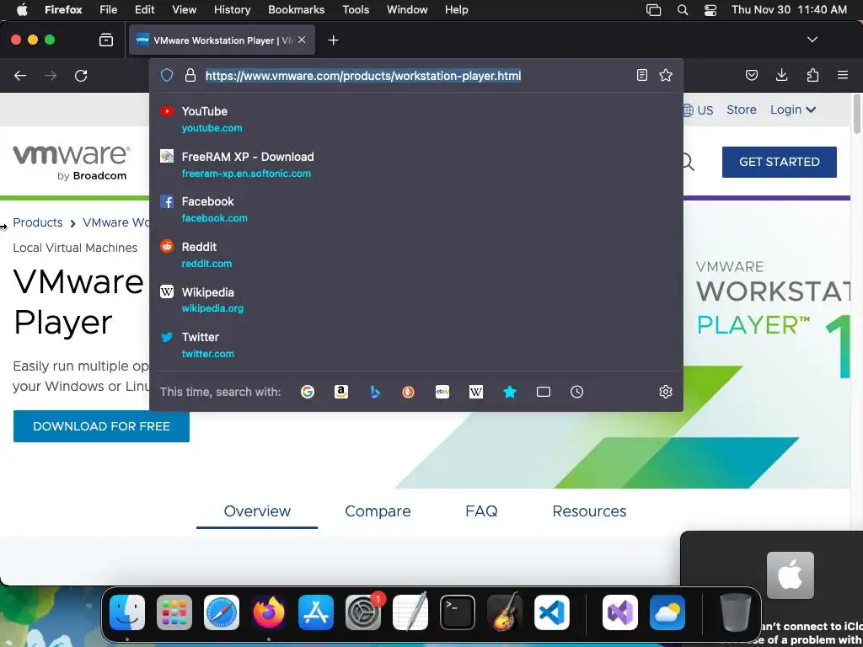Click the page vertical scrollbar
This screenshot has width=863, height=647.
[857, 114]
